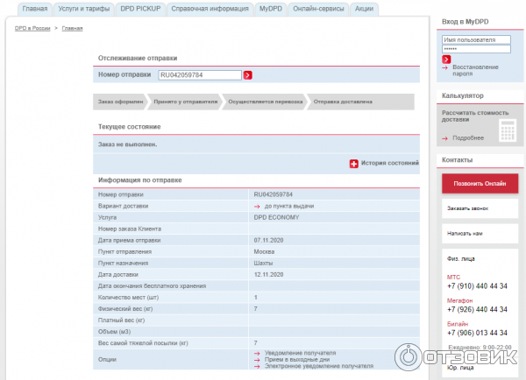Click the Заказать звонок button
Screen dimensions: 526x380
point(480,208)
